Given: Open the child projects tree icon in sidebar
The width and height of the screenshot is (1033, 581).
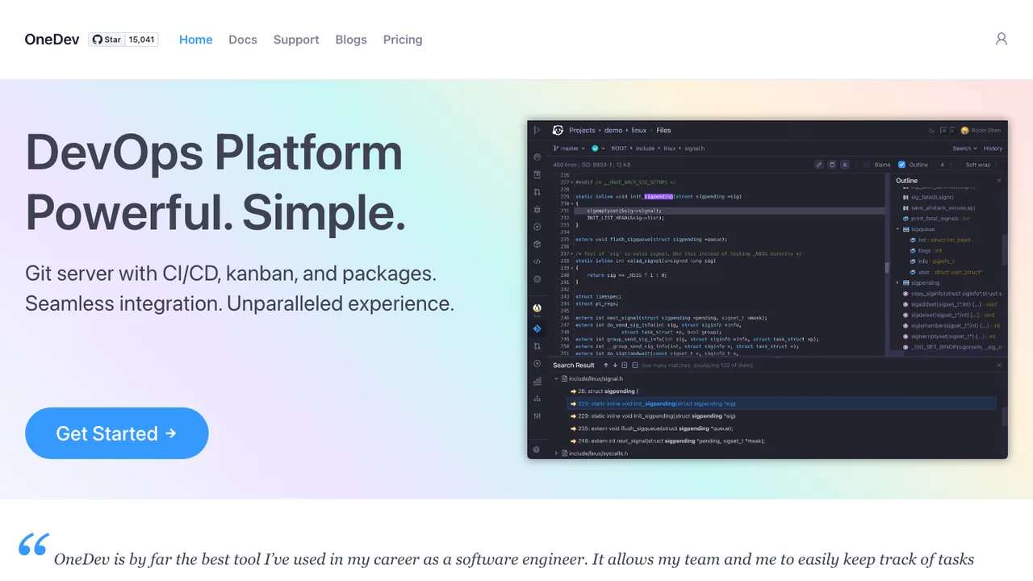Looking at the screenshot, I should click(537, 399).
